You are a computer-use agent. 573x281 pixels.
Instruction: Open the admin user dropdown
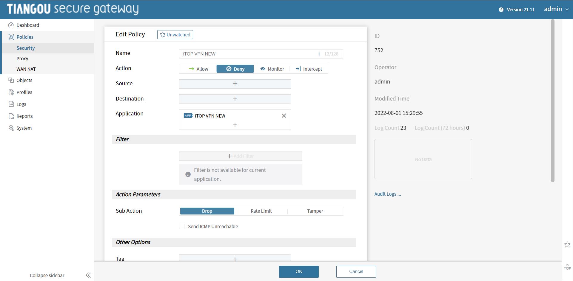(556, 9)
